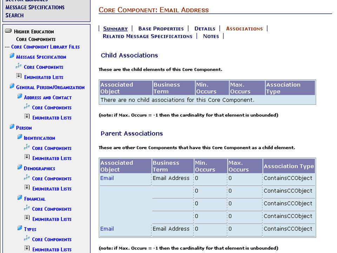The height and width of the screenshot is (253, 337).
Task: Open Core Component Library Files link
Action: (x=45, y=47)
